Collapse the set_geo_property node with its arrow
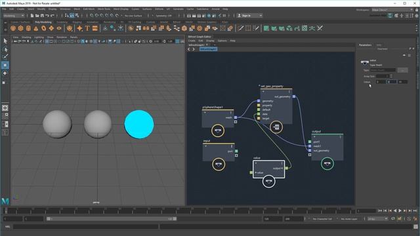 pyautogui.click(x=263, y=92)
